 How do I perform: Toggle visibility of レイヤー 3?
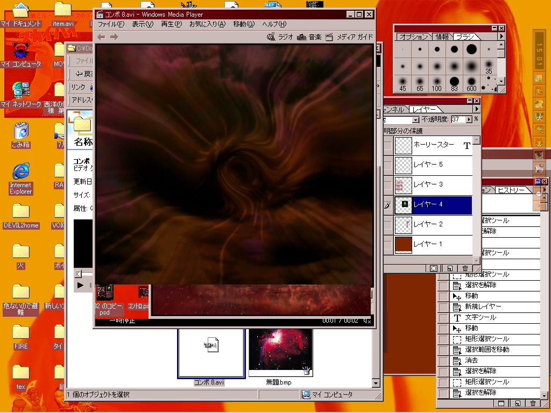[x=388, y=186]
